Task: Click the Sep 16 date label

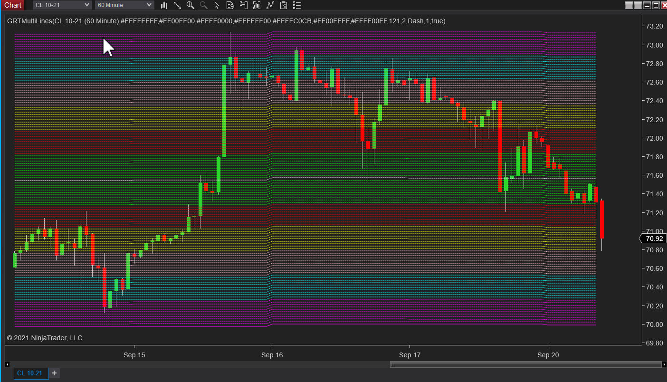Action: [272, 355]
